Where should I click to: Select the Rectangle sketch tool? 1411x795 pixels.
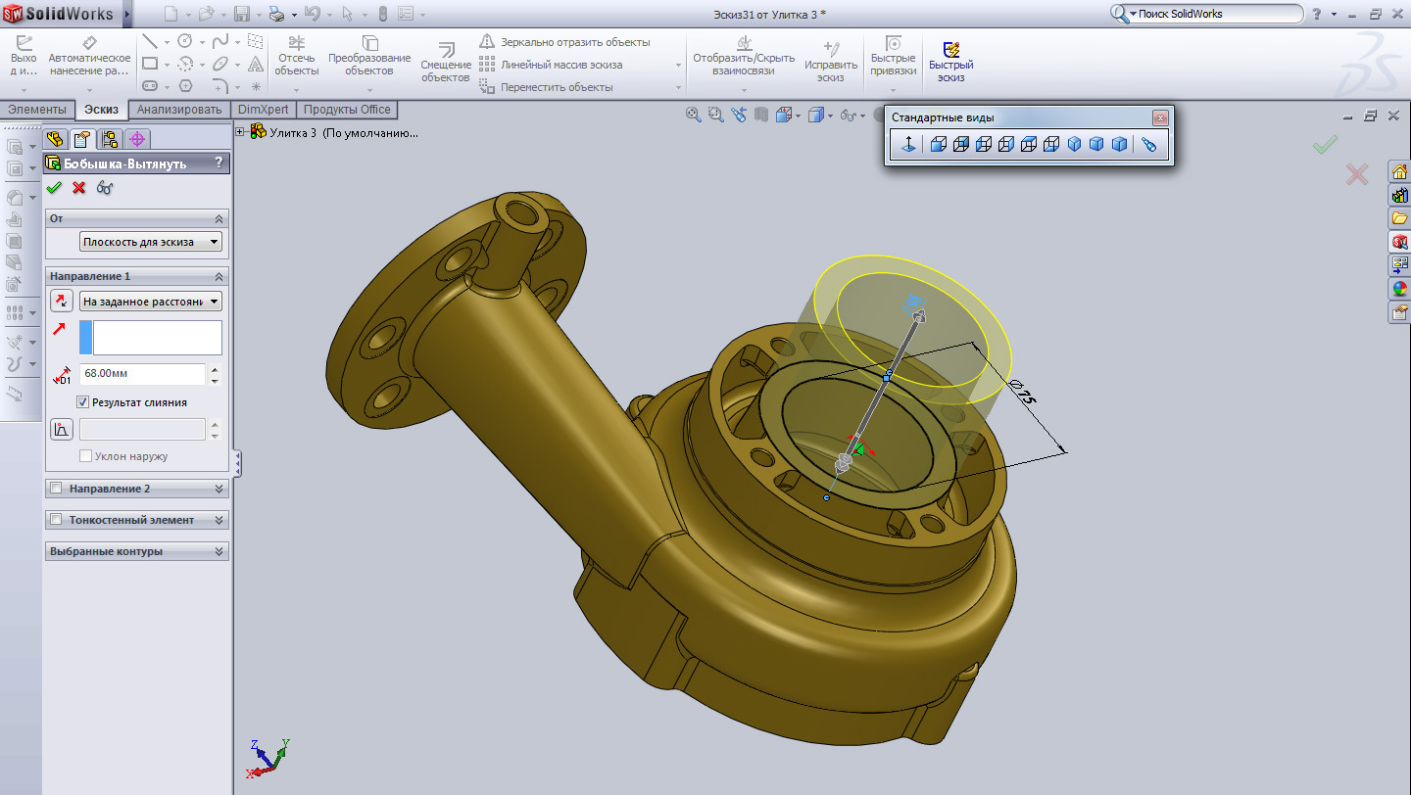tap(149, 64)
